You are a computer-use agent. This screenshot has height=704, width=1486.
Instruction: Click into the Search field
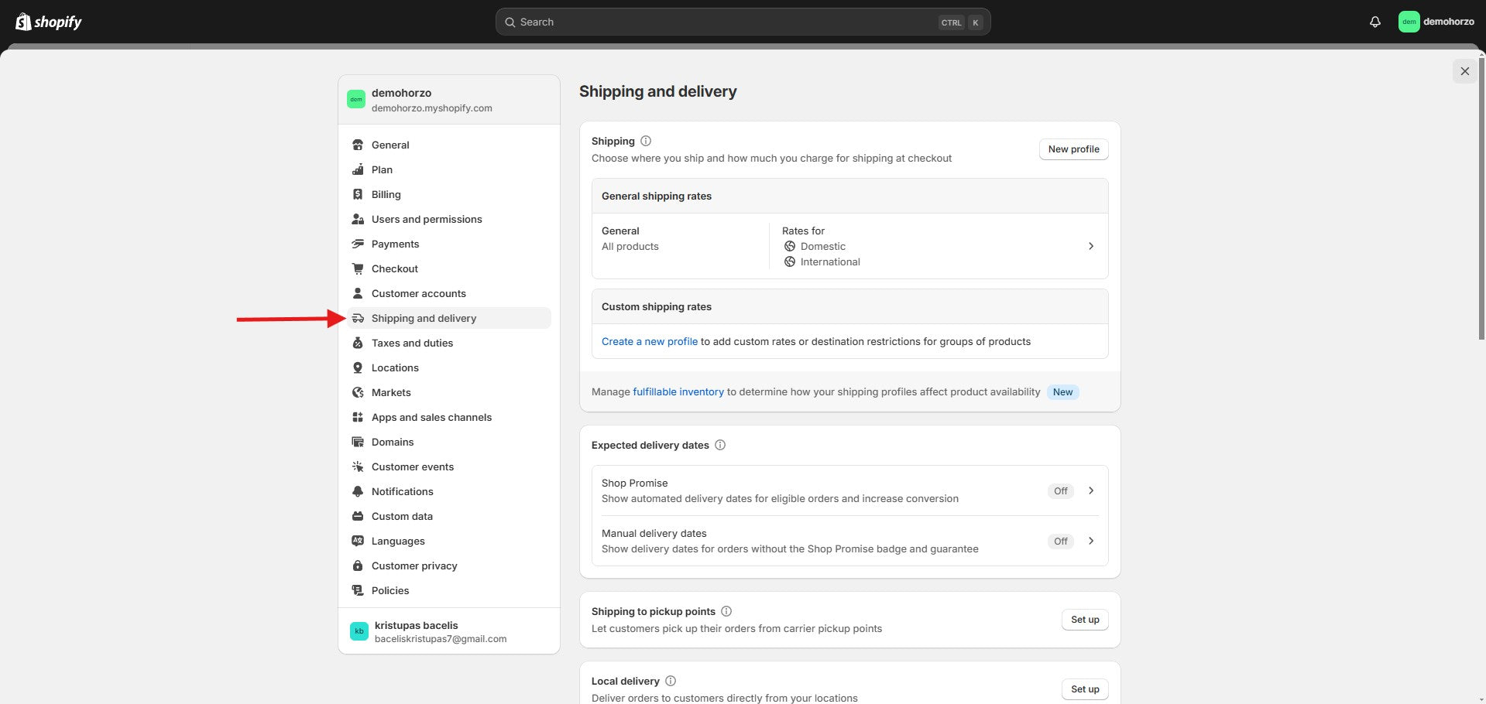726,22
